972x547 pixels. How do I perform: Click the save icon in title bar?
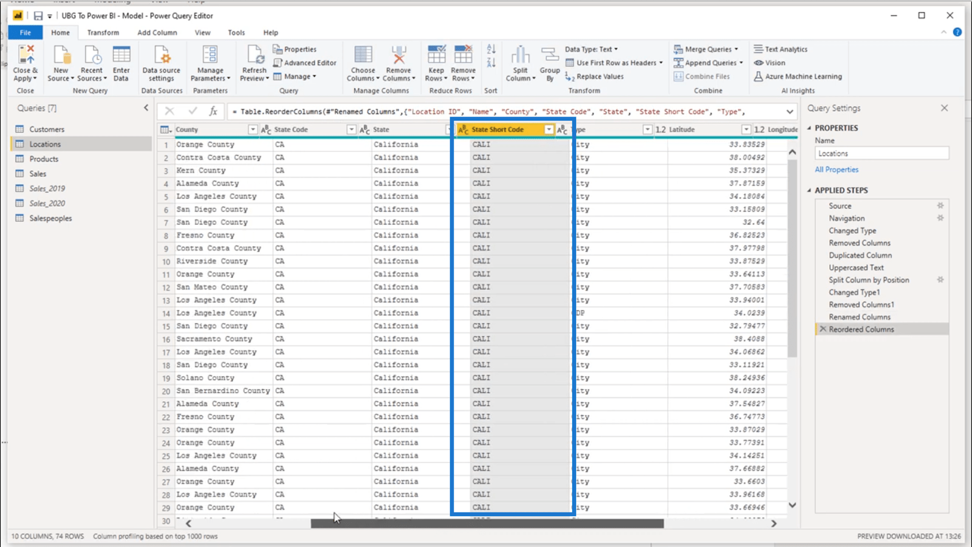38,16
